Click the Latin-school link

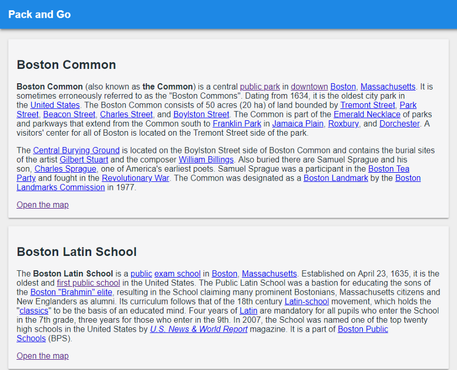pos(307,302)
